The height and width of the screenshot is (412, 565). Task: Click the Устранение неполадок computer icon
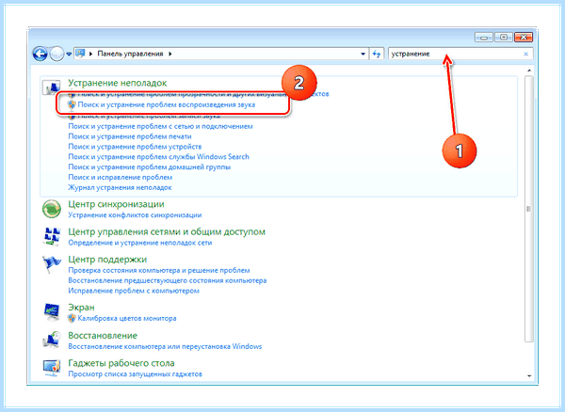[51, 87]
